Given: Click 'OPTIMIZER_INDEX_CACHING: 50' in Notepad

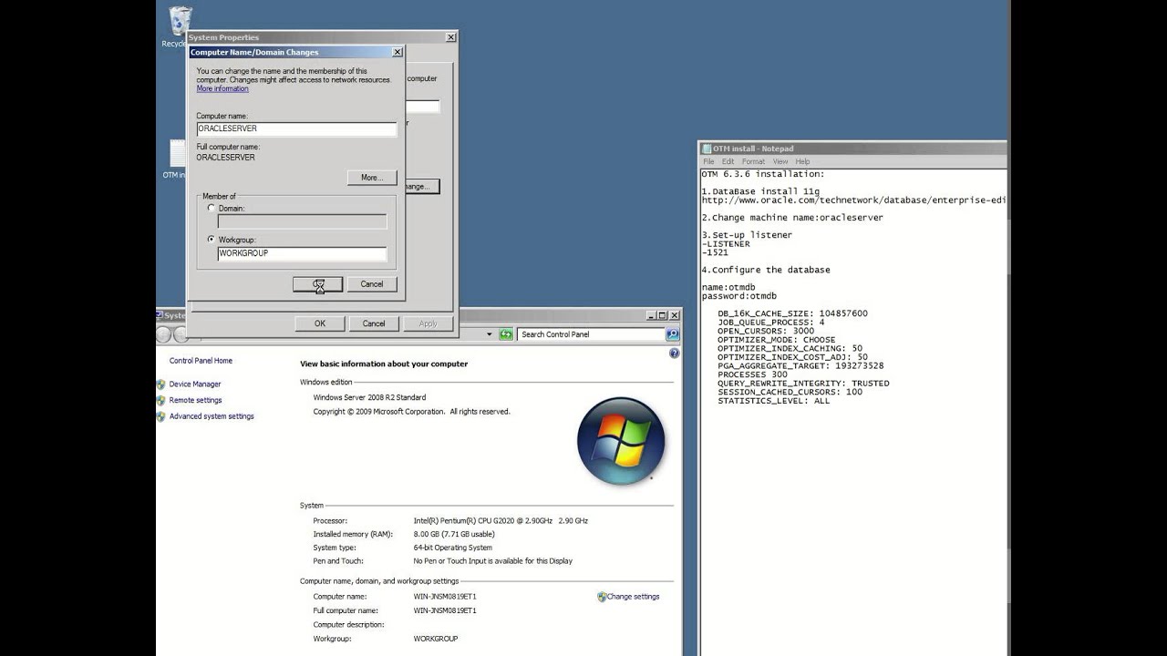Looking at the screenshot, I should [790, 349].
